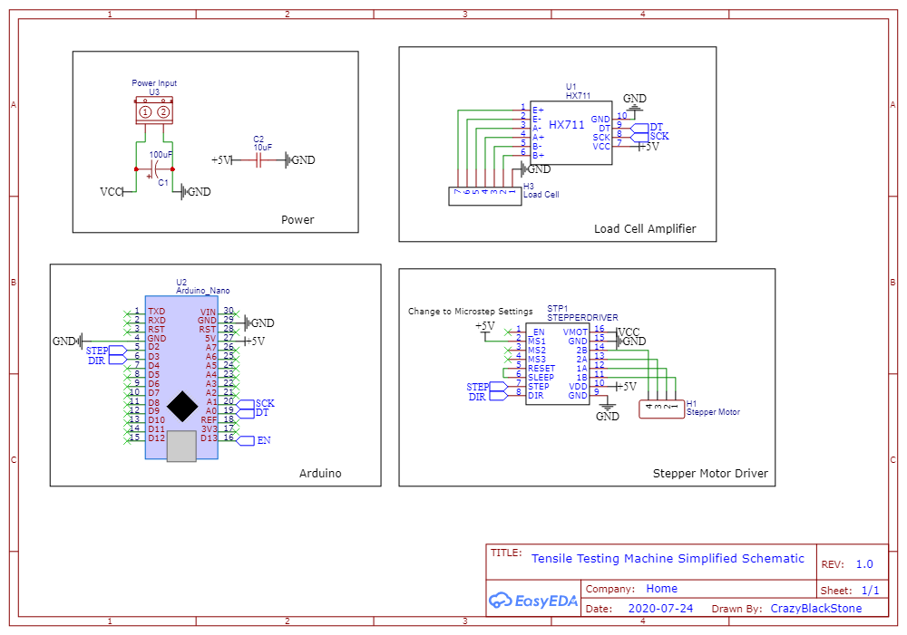Select the TXD pin label on the Arduino
The image size is (907, 635).
pos(156,312)
